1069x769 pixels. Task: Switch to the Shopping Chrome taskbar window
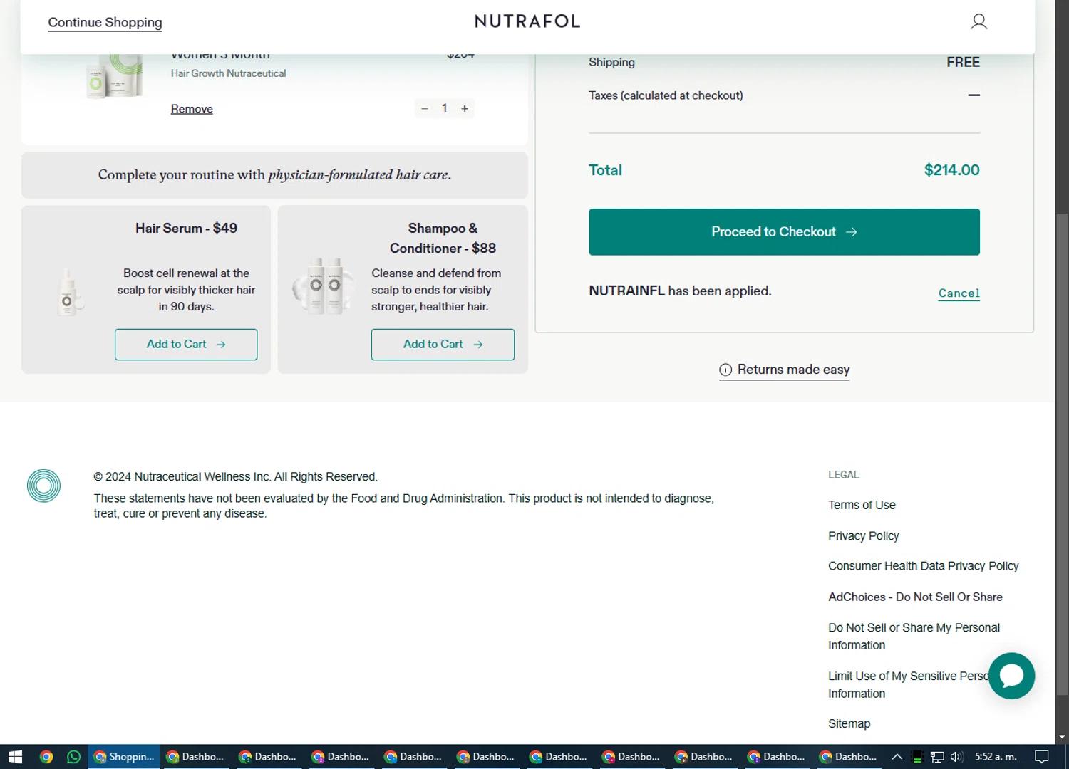tap(124, 757)
